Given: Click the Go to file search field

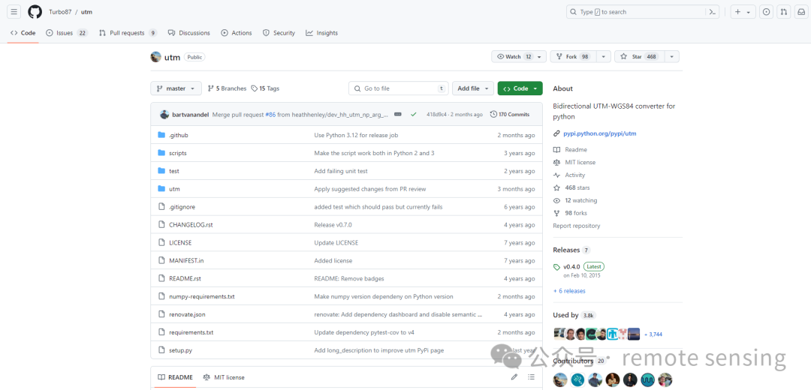Looking at the screenshot, I should 398,88.
